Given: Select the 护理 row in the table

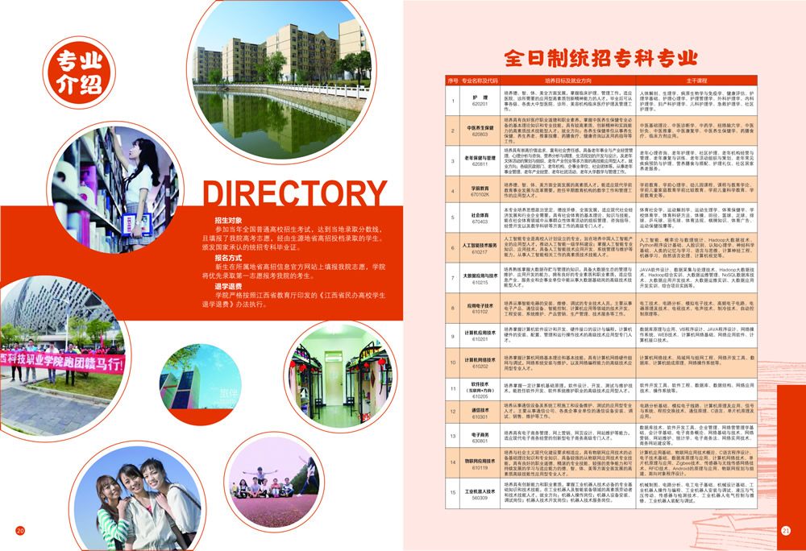Looking at the screenshot, I should 480,100.
